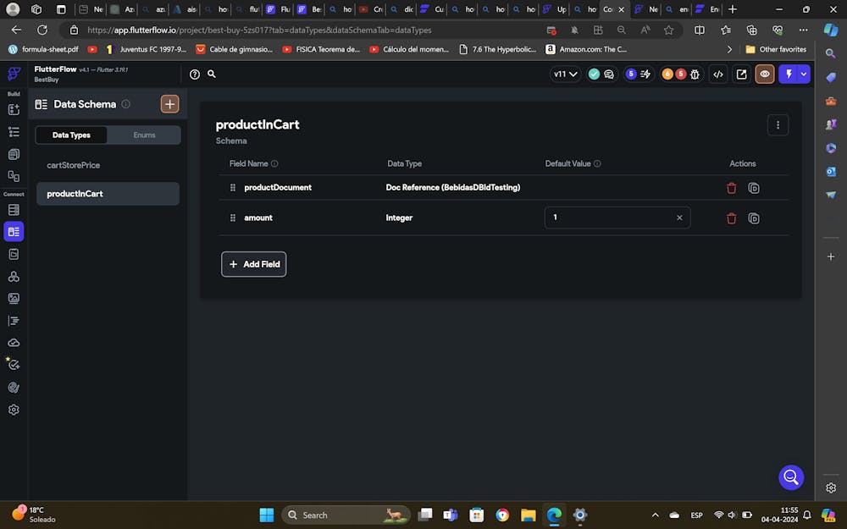Open the Juventus FC 1997-9... bookmark
Image resolution: width=847 pixels, height=529 pixels.
[147, 49]
